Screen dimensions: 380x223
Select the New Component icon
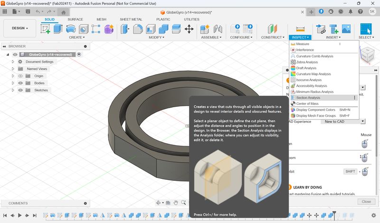[x=205, y=29]
